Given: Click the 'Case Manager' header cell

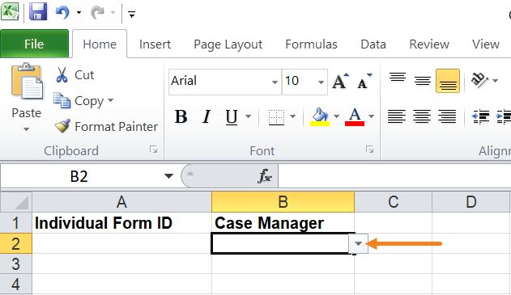Looking at the screenshot, I should pyautogui.click(x=283, y=223).
